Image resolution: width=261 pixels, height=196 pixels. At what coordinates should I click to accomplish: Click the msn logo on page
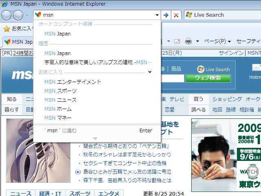22,75
